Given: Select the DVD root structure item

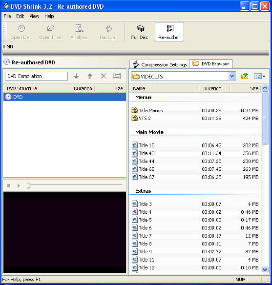Looking at the screenshot, I should (64, 97).
